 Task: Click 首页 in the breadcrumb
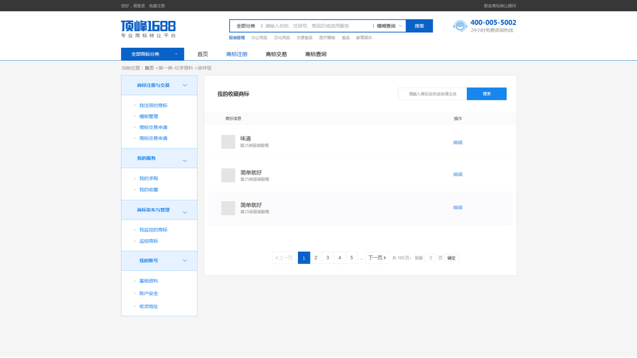click(149, 68)
